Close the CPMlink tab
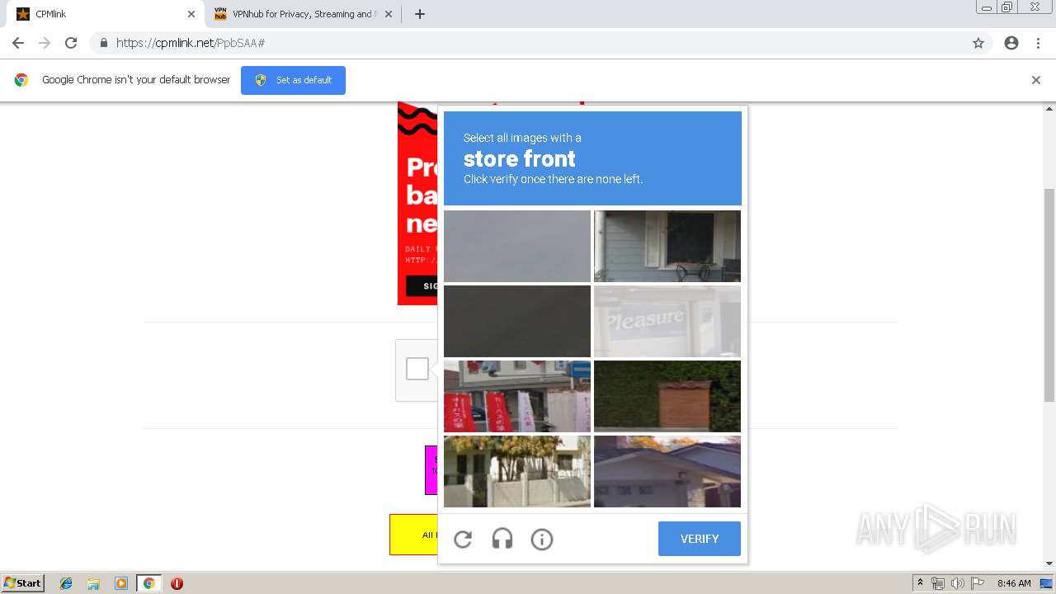The width and height of the screenshot is (1056, 594). coord(191,14)
